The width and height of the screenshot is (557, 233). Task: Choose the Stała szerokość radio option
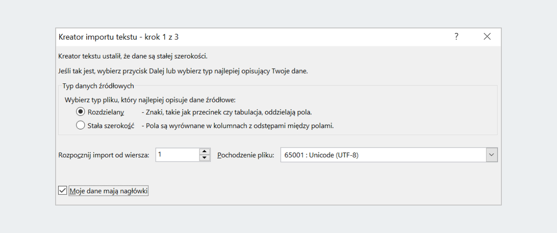80,125
